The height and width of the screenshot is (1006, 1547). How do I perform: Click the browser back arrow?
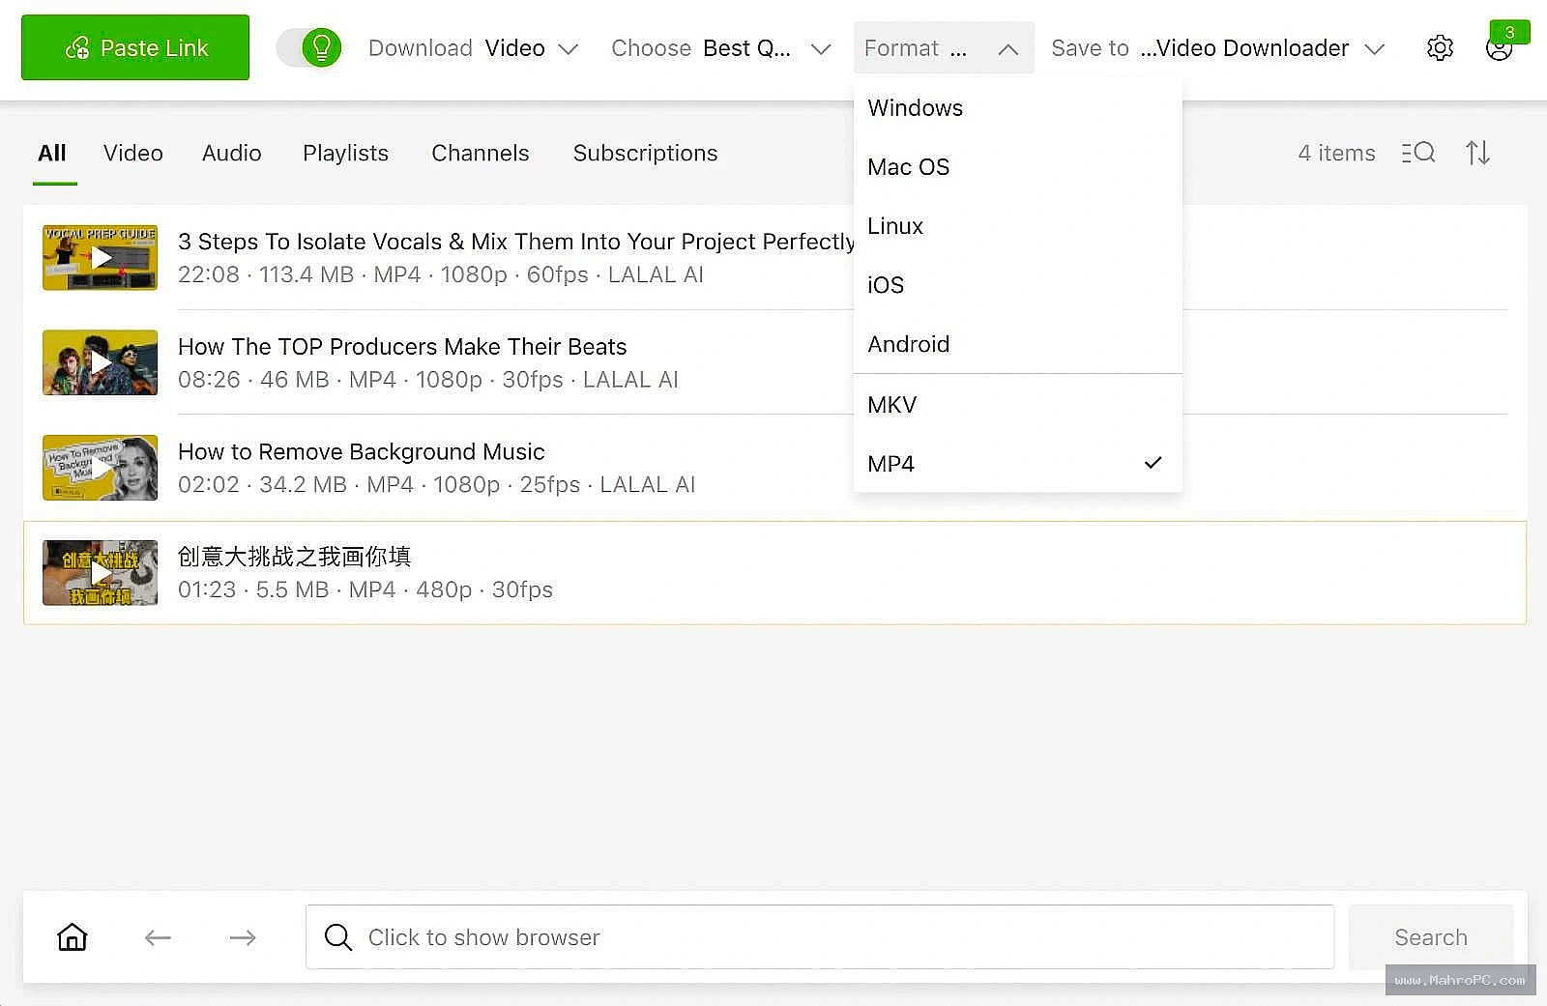click(x=158, y=937)
